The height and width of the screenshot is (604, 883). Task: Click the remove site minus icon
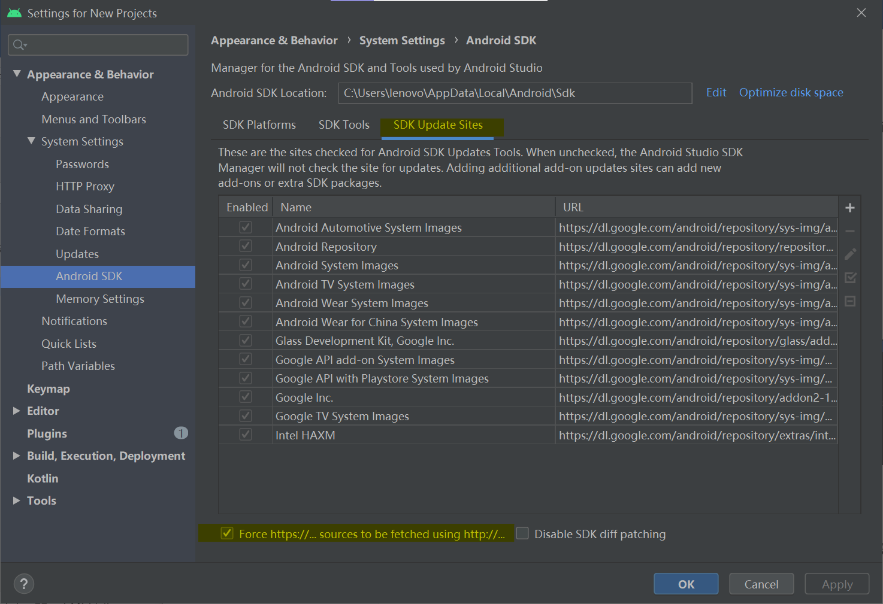pyautogui.click(x=849, y=231)
